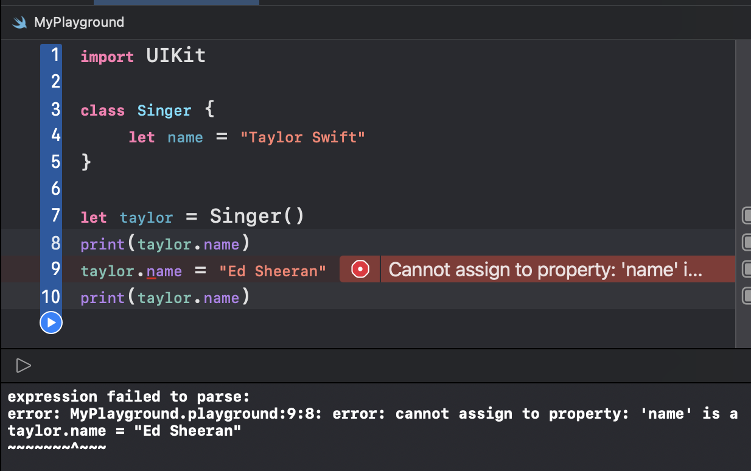Open the Swift file icon beside MyPlayground
The width and height of the screenshot is (751, 471).
pyautogui.click(x=20, y=23)
